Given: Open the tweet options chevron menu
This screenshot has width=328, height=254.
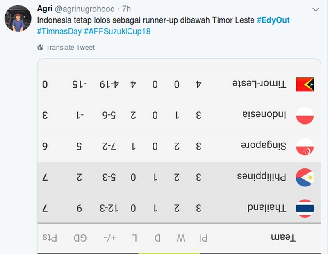Looking at the screenshot, I should pos(315,9).
